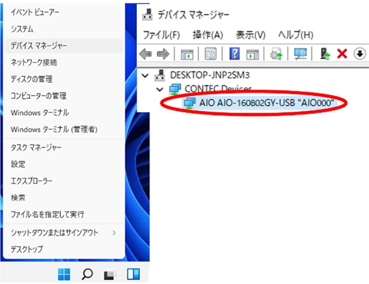Expand the シャットダウンまたはサインアウト submenu arrow
The height and width of the screenshot is (284, 369).
pyautogui.click(x=114, y=233)
